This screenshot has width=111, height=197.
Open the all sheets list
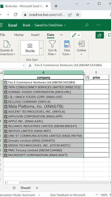(14, 188)
